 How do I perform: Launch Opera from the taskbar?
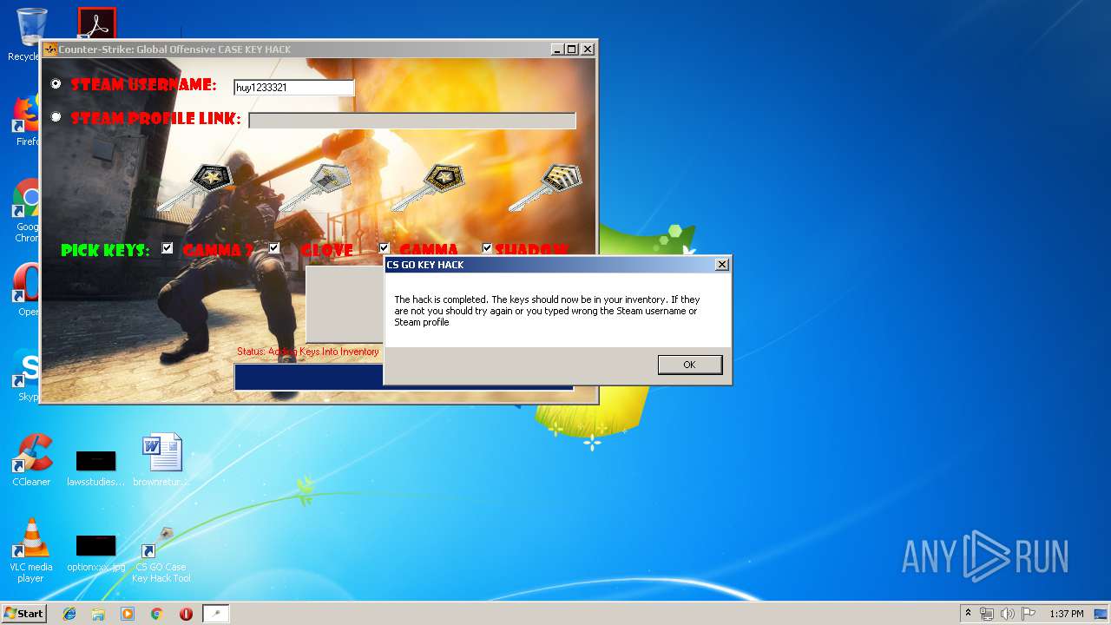186,614
